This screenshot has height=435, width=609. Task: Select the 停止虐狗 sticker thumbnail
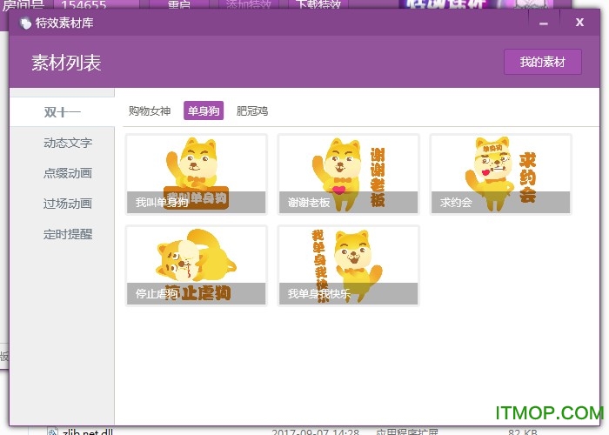point(197,265)
